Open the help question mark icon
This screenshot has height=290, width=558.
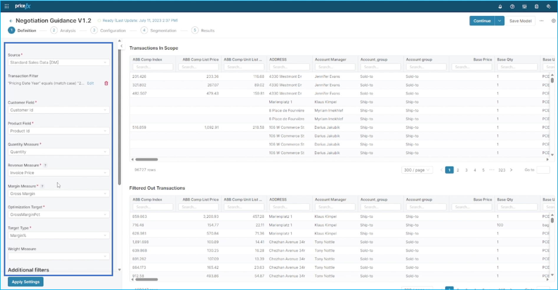point(512,6)
